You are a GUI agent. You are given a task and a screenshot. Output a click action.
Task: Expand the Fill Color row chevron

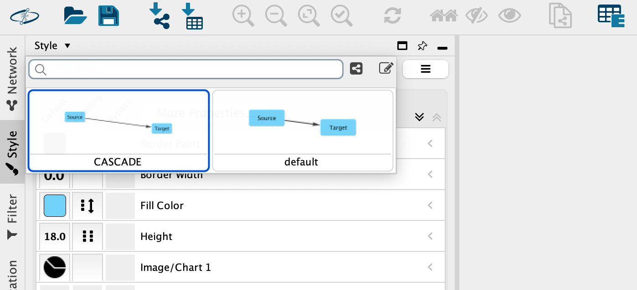pos(430,205)
